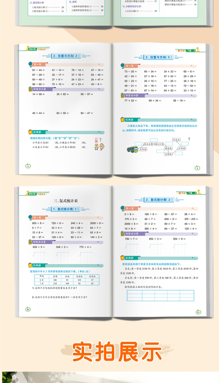219x383 pixels.
Task: Click the problem 40 − 9 =
Action: point(97,84)
